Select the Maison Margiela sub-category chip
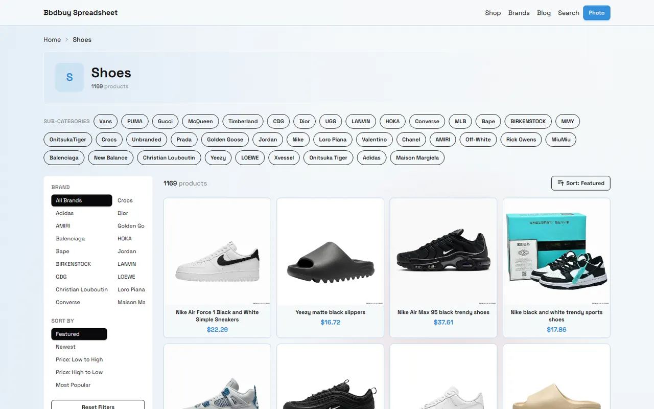Viewport: 654px width, 409px height. point(417,157)
